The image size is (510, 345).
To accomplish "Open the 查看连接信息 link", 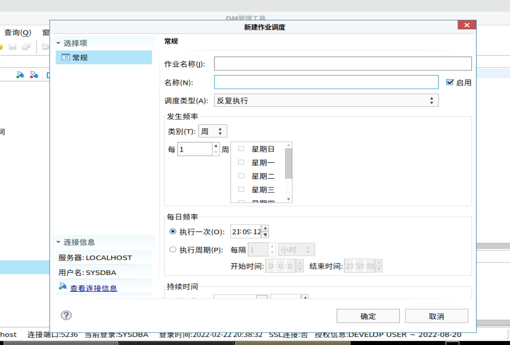I will click(x=94, y=288).
